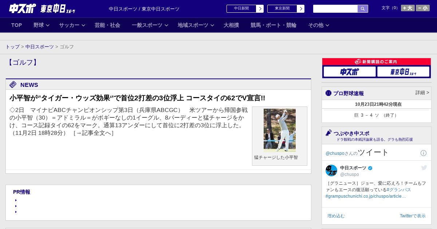This screenshot has height=229, width=437.
Task: Open the サッカー menu
Action: click(x=69, y=25)
